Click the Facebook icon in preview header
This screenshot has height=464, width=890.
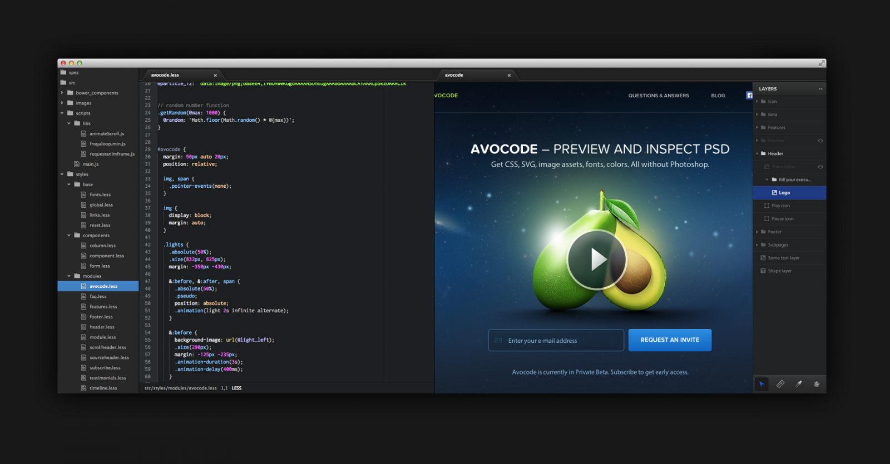749,96
